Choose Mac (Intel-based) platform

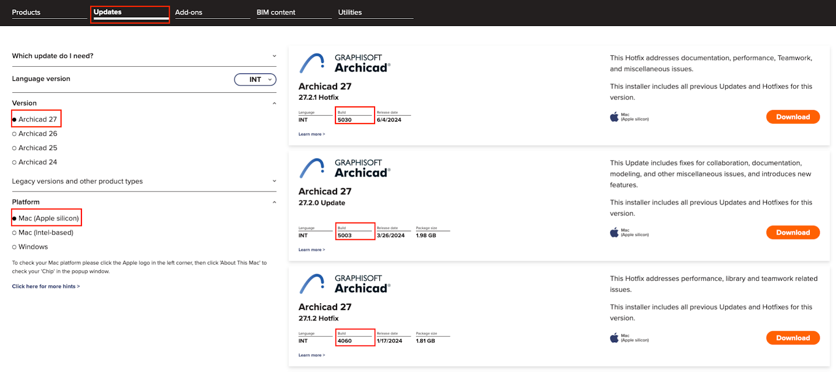click(43, 233)
